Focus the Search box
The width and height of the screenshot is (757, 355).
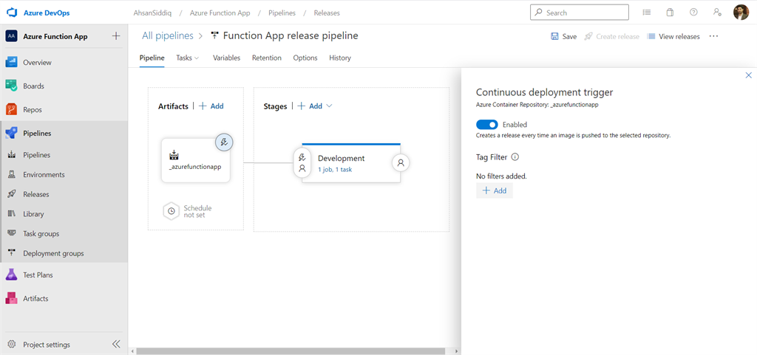pos(580,13)
